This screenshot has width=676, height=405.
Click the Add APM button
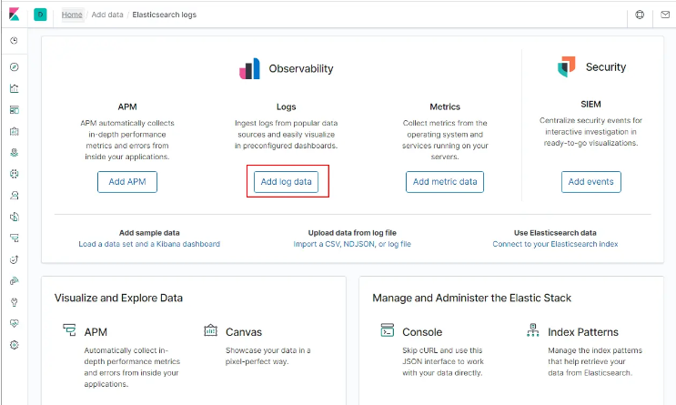coord(127,182)
